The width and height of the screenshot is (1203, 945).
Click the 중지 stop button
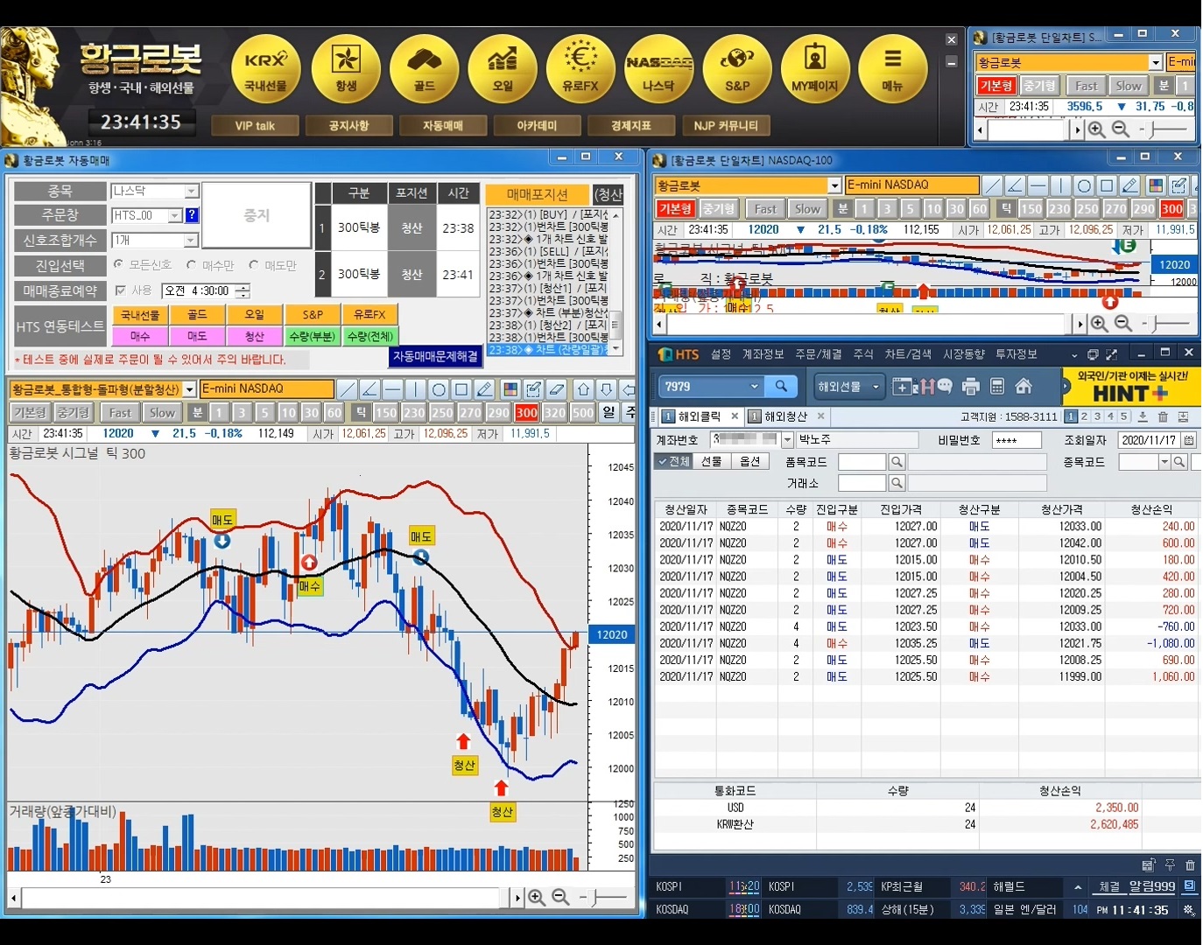[x=257, y=215]
